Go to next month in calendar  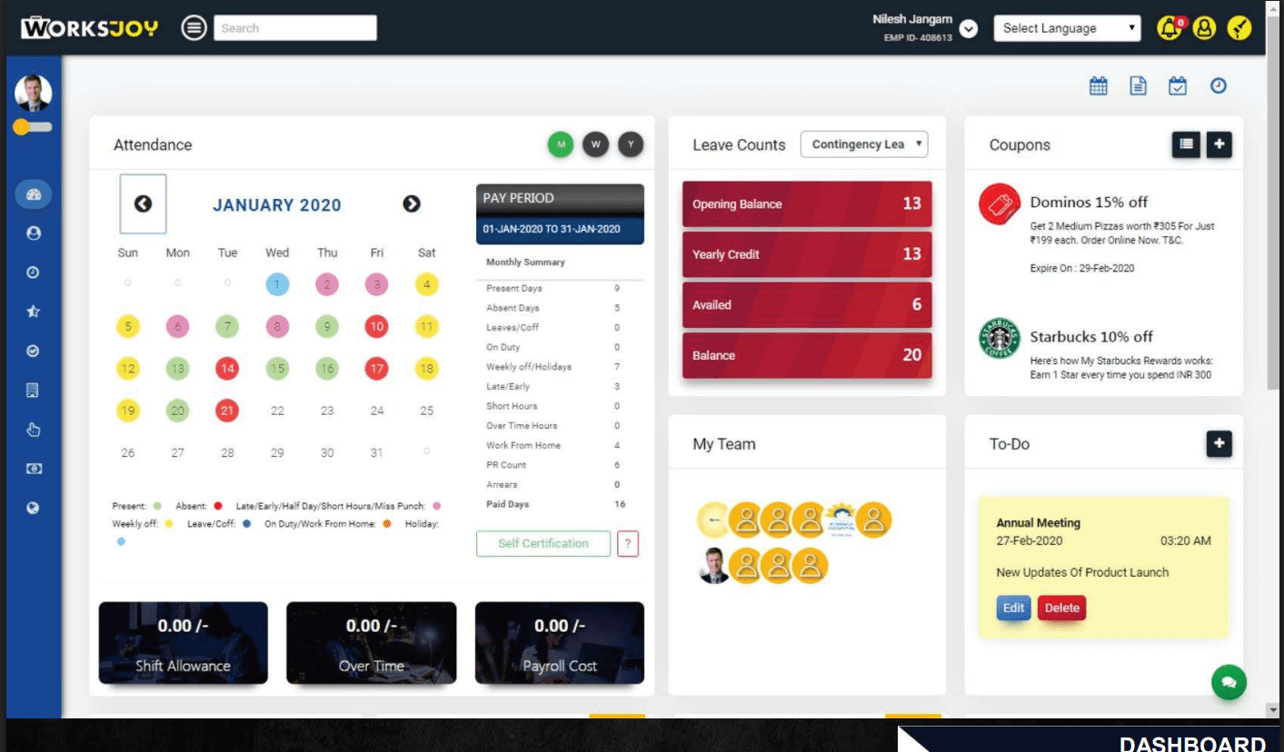[412, 204]
